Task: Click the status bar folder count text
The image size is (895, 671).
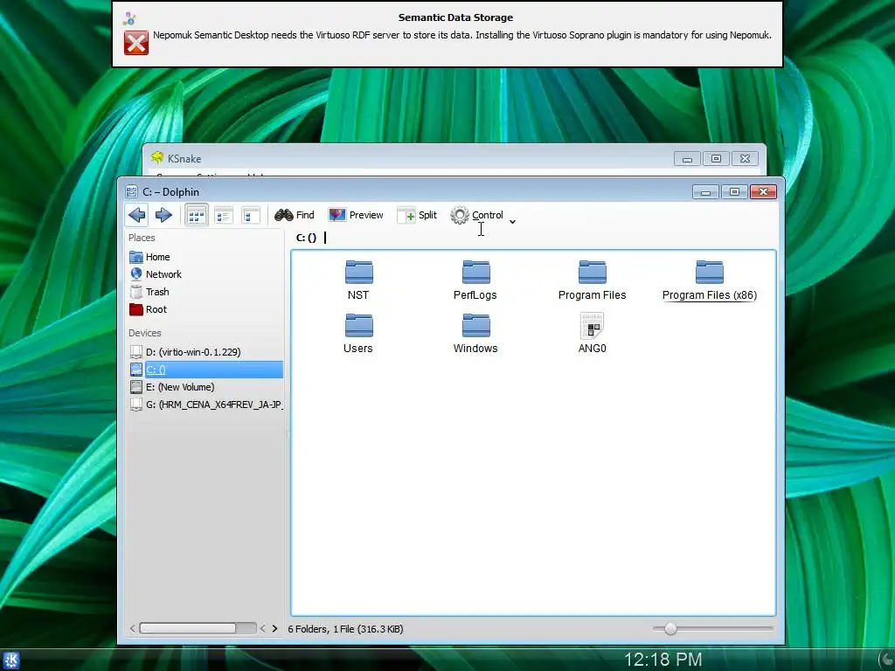Action: click(345, 629)
